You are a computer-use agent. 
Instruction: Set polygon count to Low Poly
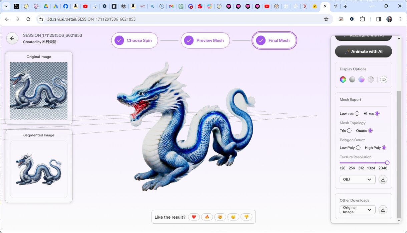pos(358,148)
